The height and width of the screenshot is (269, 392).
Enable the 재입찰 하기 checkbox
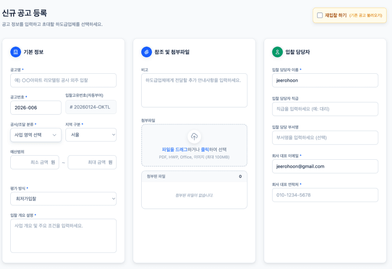tap(320, 15)
